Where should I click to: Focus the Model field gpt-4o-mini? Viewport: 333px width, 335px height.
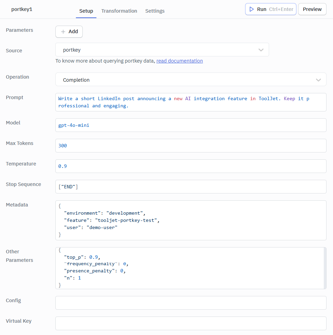(x=191, y=125)
